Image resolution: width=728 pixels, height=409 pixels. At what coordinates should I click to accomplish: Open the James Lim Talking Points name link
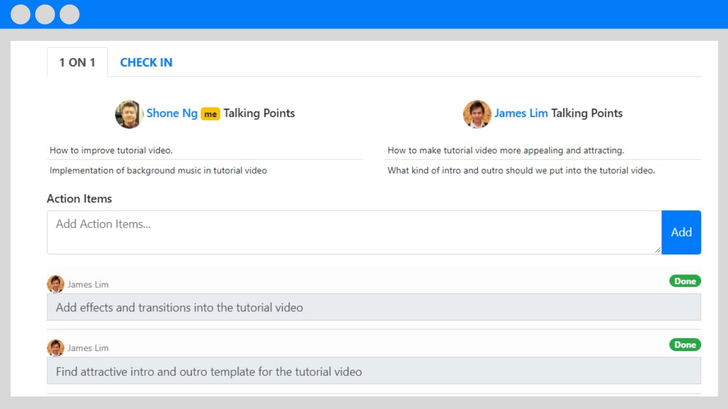521,113
